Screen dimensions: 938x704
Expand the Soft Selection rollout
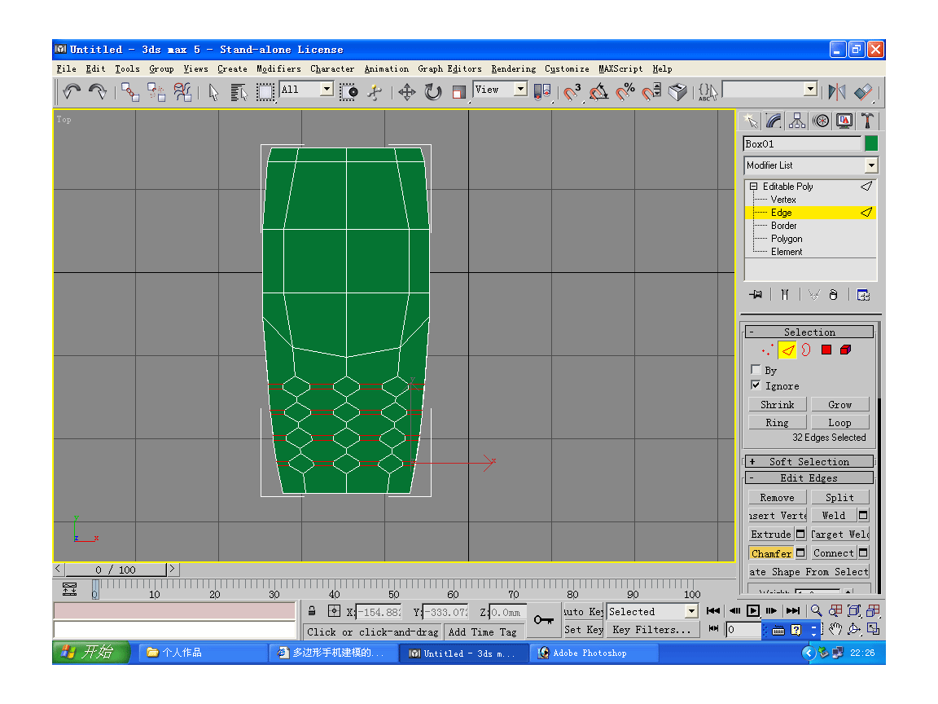tap(809, 461)
